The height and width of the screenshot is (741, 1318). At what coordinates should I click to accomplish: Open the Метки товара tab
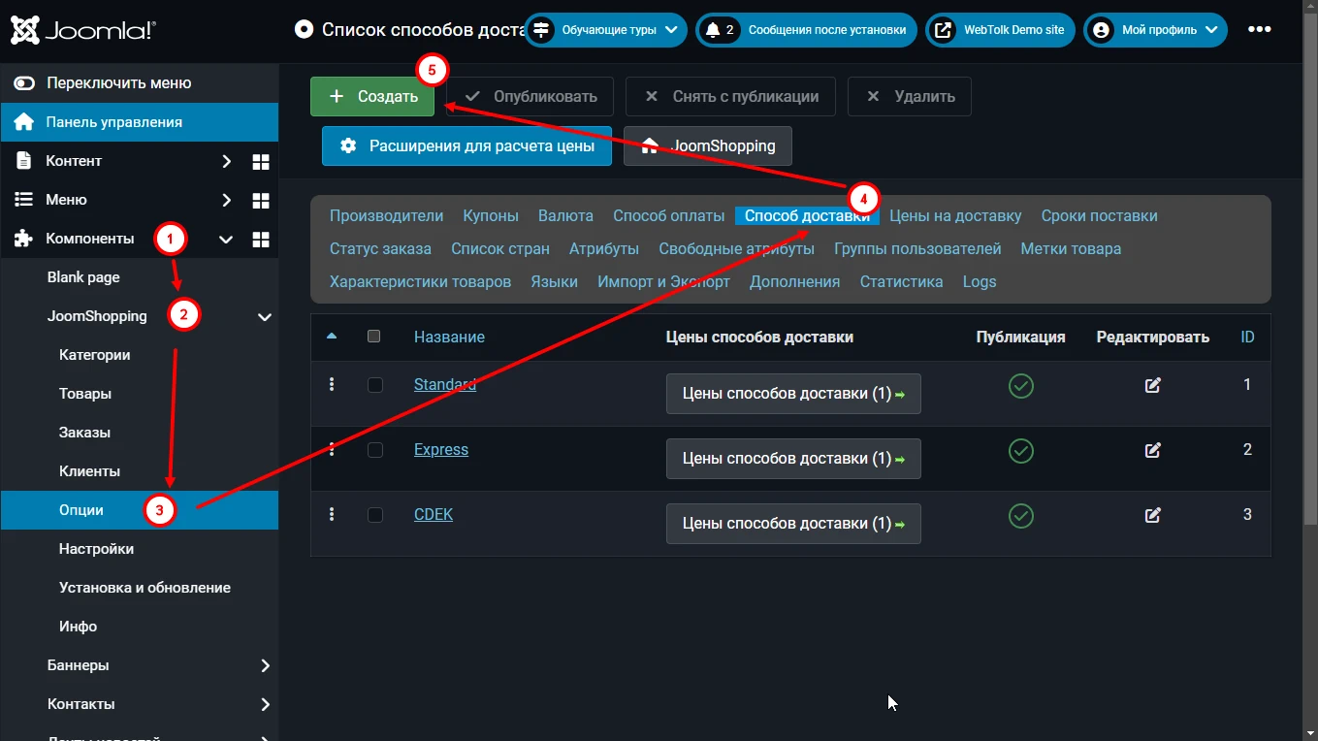(1071, 248)
